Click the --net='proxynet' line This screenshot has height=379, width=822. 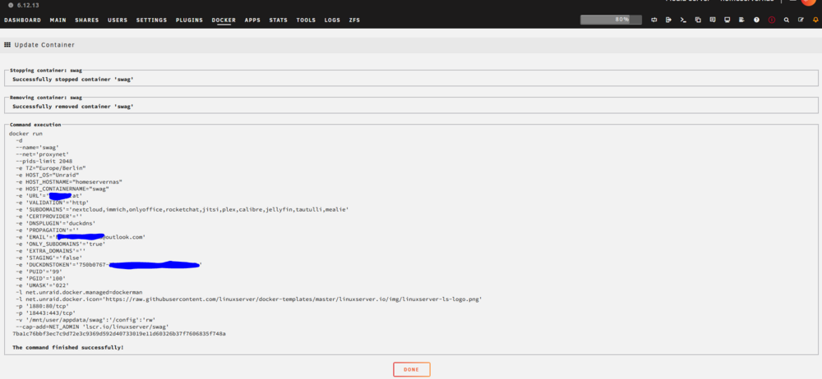coord(43,154)
